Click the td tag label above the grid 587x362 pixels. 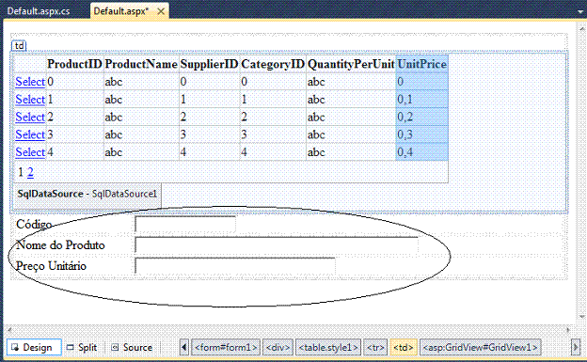19,46
